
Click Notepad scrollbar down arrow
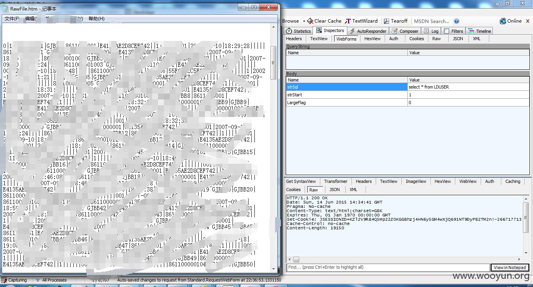click(274, 269)
